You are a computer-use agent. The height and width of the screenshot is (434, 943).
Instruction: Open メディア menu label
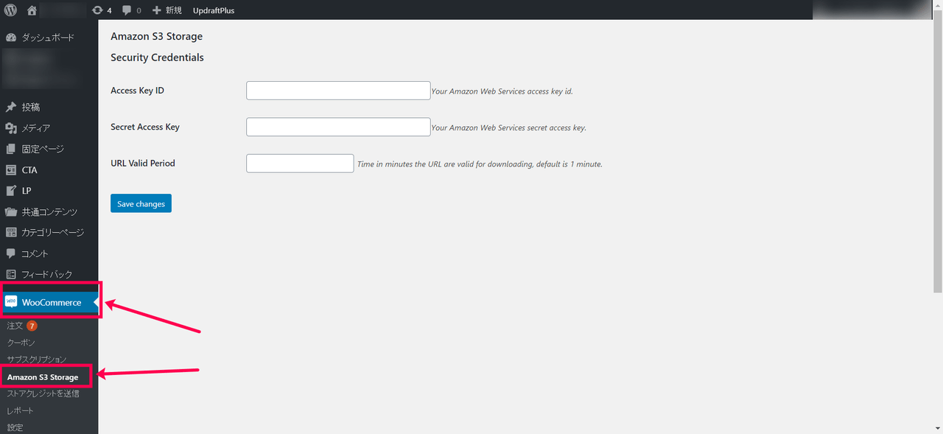(x=36, y=128)
